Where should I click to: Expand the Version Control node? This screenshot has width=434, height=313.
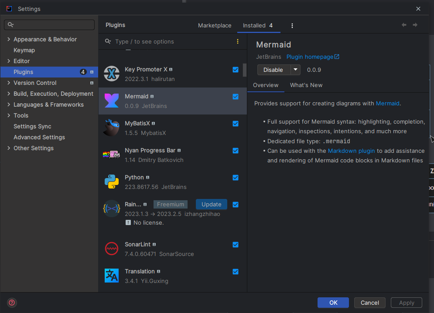(x=9, y=83)
